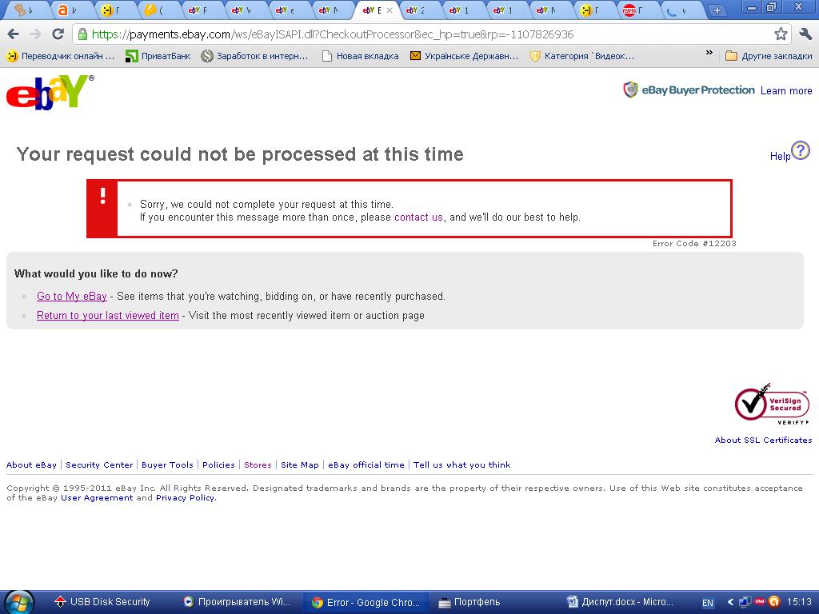The height and width of the screenshot is (614, 819).
Task: Click the eBay Buyer Protection shield icon
Action: (x=631, y=90)
